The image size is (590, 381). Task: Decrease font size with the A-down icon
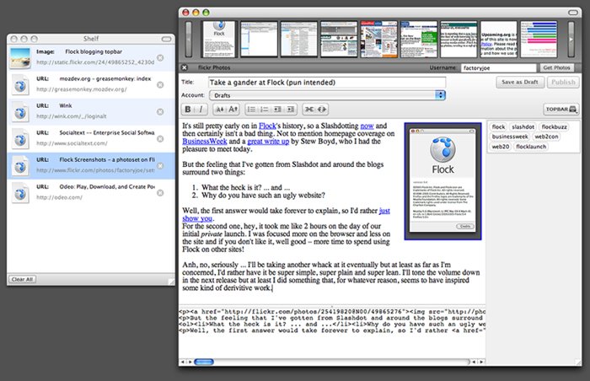click(x=220, y=110)
